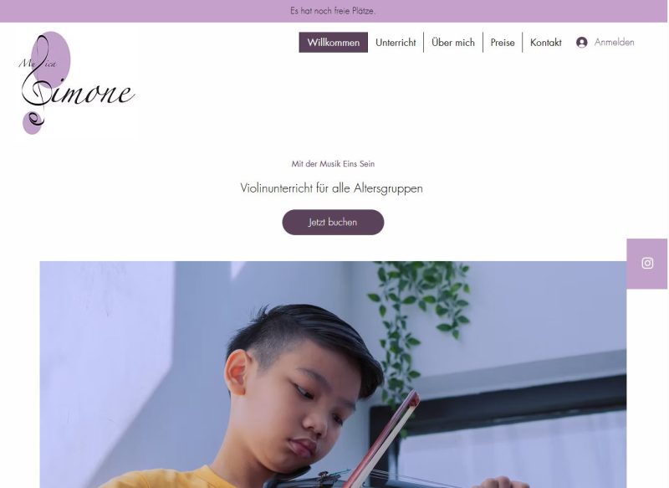Click the user avatar icon beside Anmelden
Screen dimensions: 669x488
pos(581,42)
